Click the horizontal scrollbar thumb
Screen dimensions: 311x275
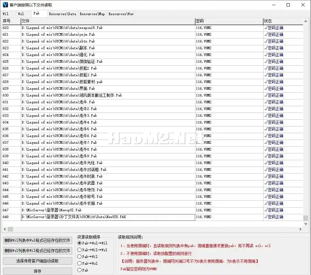pos(10,229)
